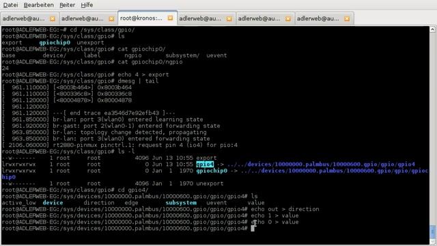
Task: Click cyan 'subsystem' in the gpio4 listing
Action: (181, 203)
